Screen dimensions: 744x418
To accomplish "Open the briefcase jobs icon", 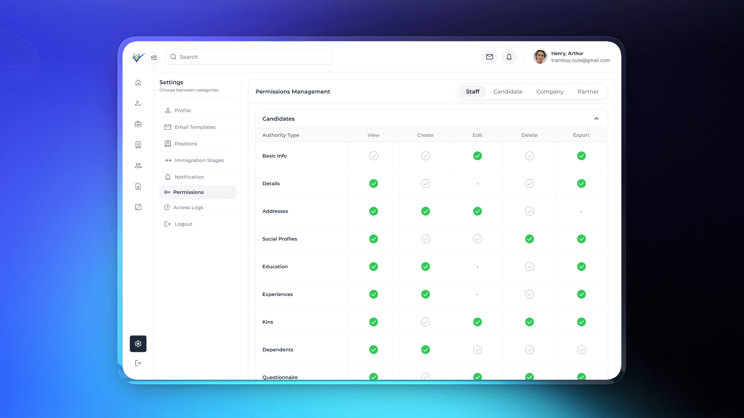I will [x=138, y=124].
